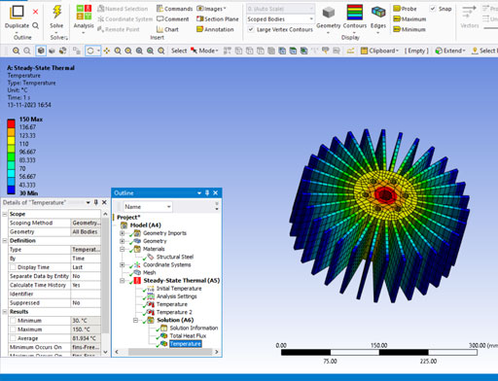498x381 pixels.
Task: Click the rotate tool icon
Action: (90, 51)
